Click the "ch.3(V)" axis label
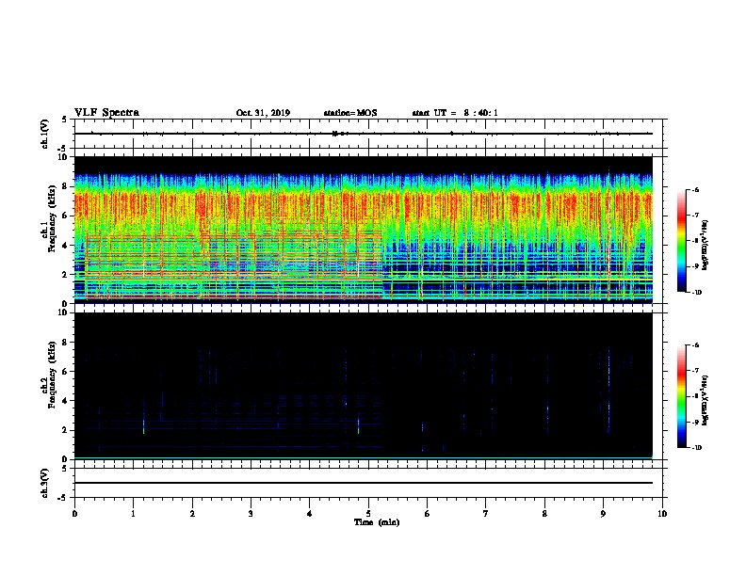746x576 pixels. [45, 483]
